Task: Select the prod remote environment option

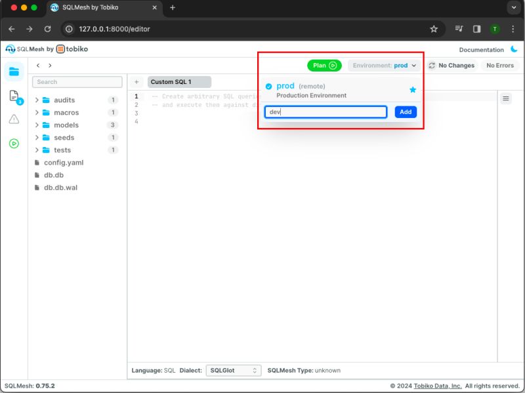Action: 287,86
